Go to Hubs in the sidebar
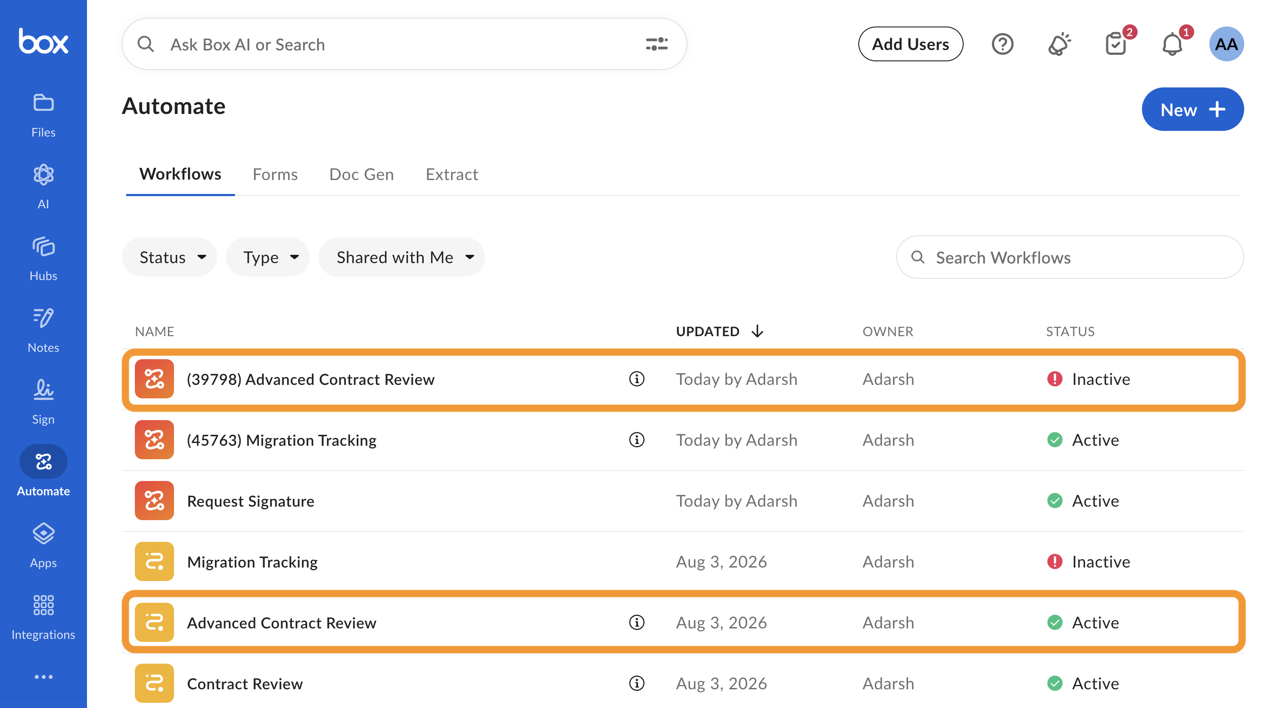This screenshot has width=1279, height=708. pos(43,259)
